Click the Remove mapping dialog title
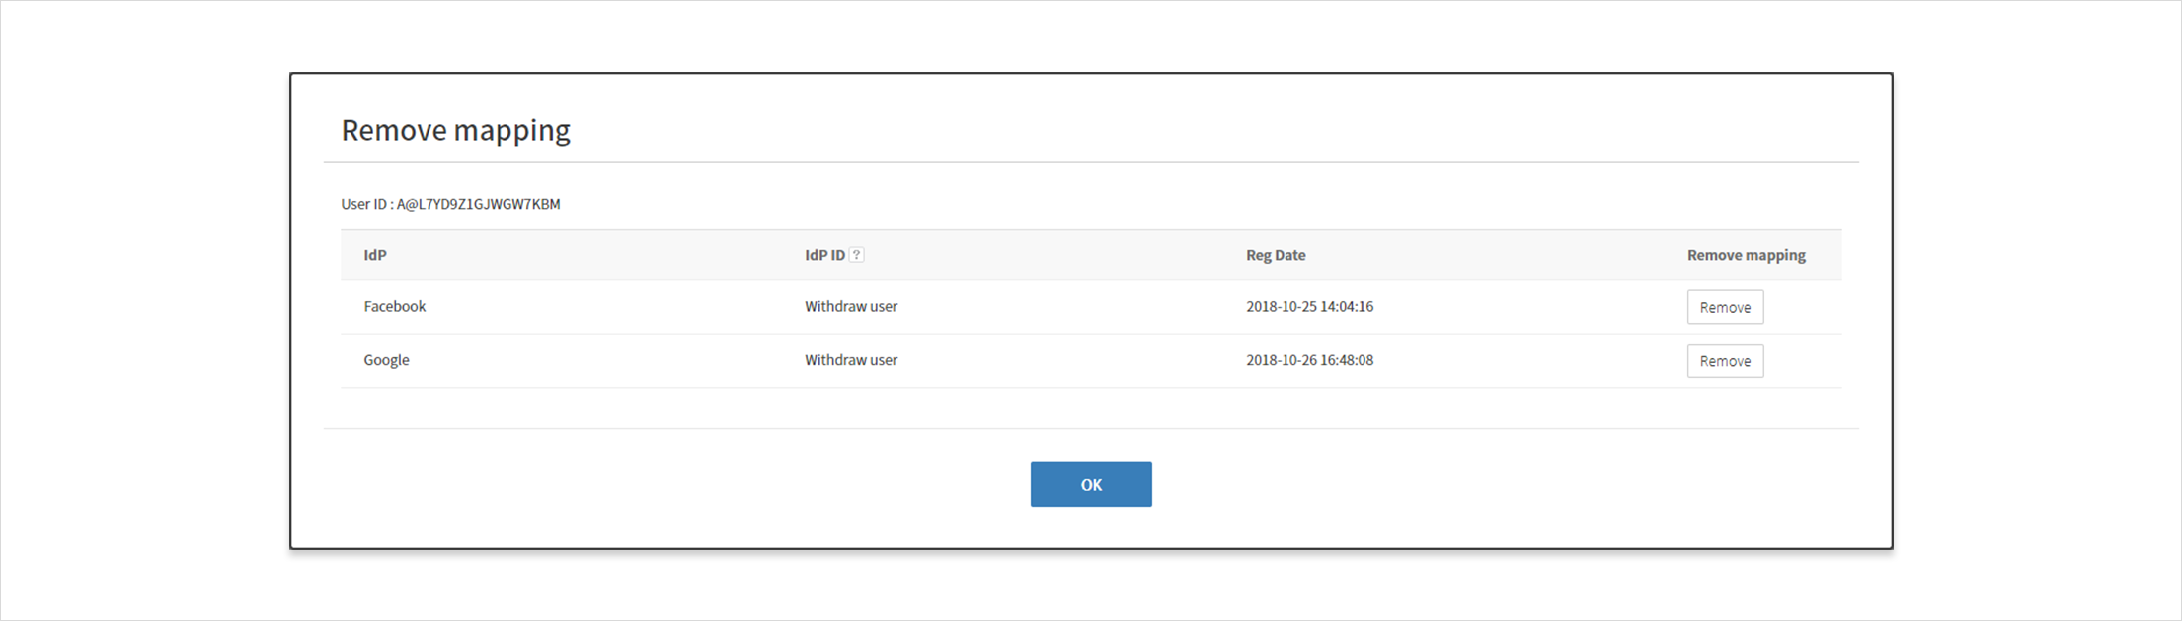Viewport: 2182px width, 621px height. [456, 130]
